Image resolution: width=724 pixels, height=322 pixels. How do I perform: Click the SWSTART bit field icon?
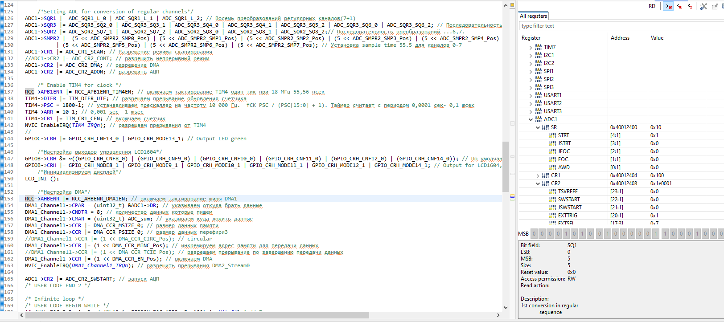(552, 200)
